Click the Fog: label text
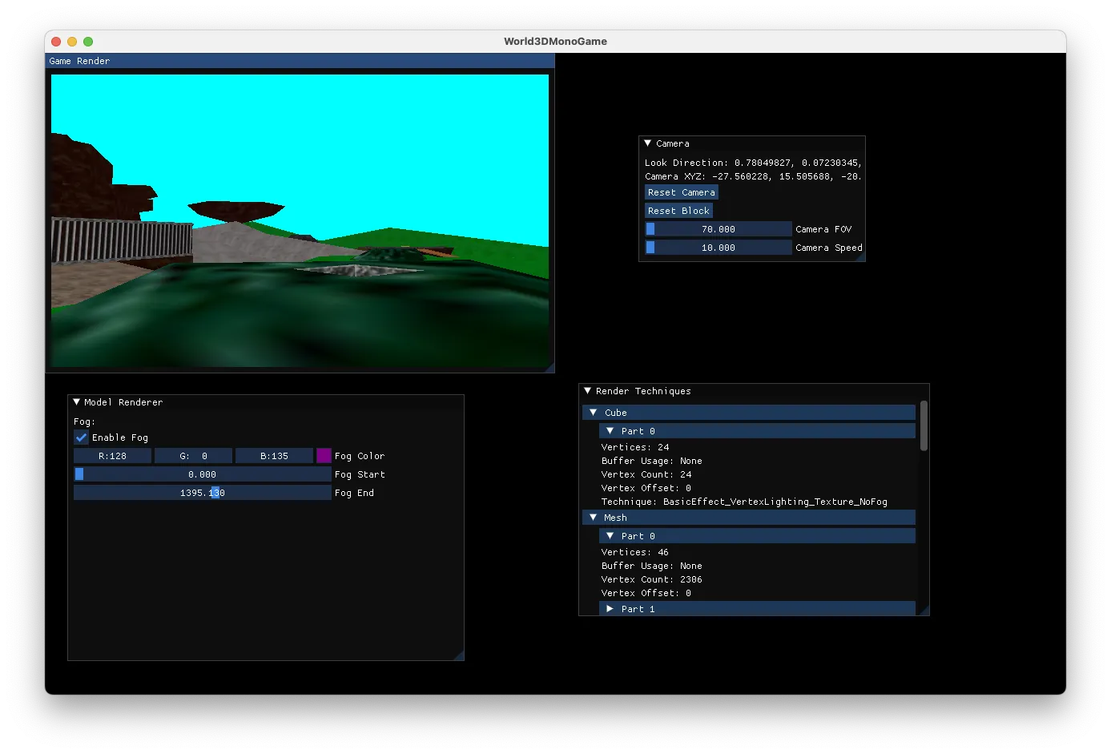Screen dimensions: 1111x754 tap(84, 421)
